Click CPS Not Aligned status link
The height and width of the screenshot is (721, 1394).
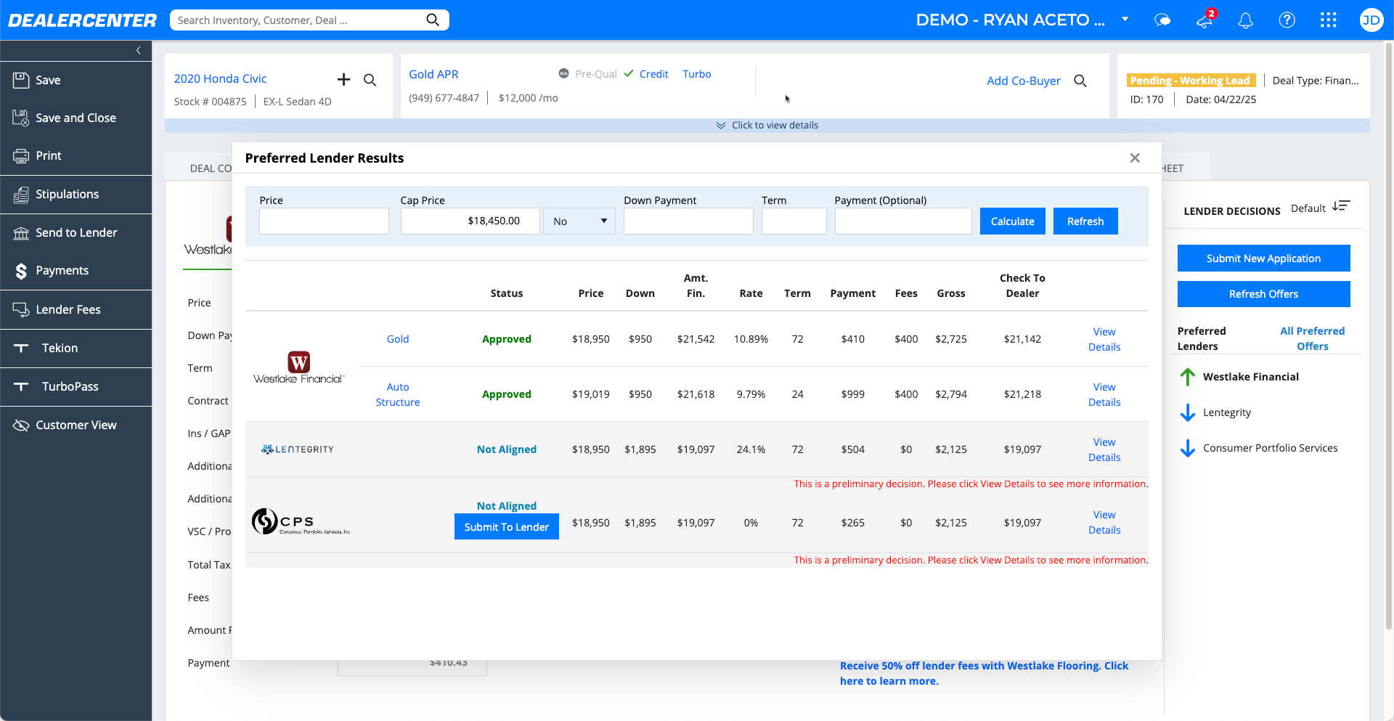pyautogui.click(x=507, y=506)
